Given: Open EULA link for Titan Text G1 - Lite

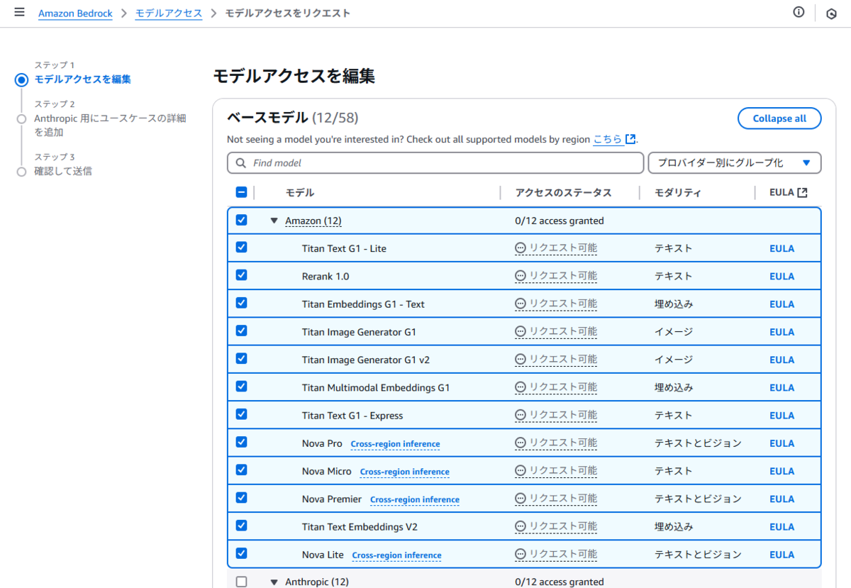Looking at the screenshot, I should [x=782, y=248].
